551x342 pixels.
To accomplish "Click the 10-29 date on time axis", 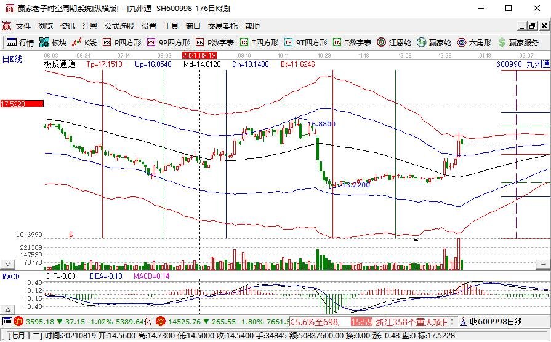I will pos(324,56).
